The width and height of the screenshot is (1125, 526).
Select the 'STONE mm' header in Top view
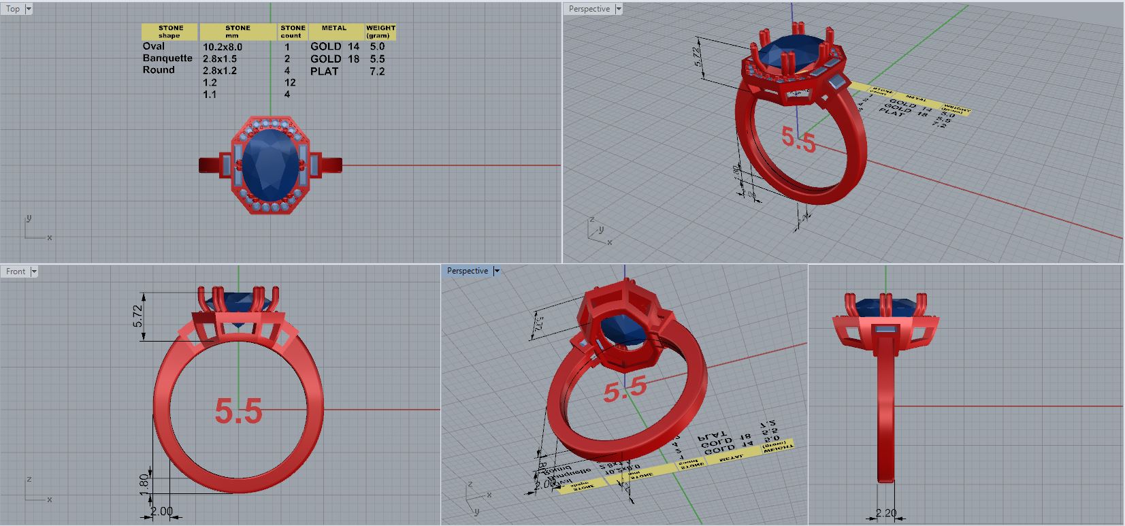(x=238, y=32)
